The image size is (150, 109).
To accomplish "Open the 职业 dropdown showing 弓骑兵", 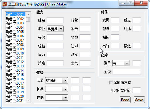I will click(55, 29).
